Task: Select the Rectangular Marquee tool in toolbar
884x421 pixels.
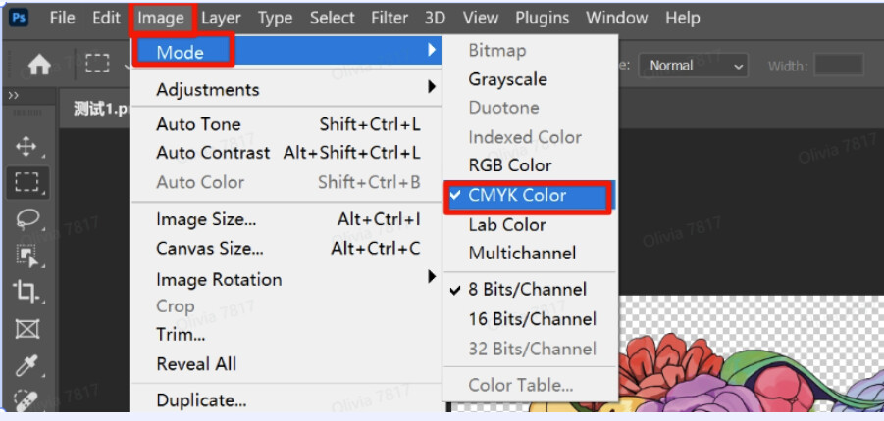Action: click(x=26, y=182)
